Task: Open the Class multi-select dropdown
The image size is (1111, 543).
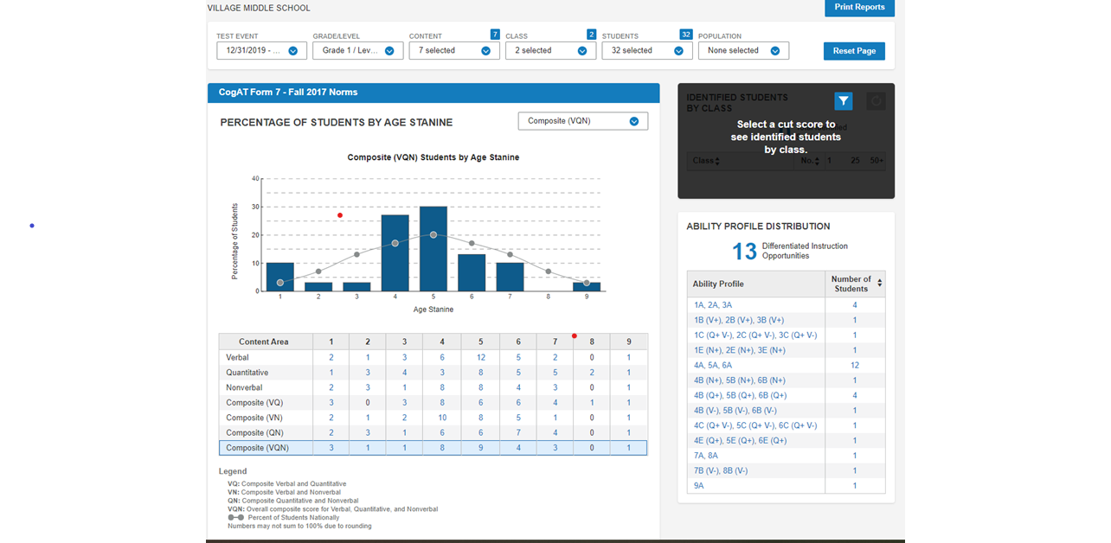Action: (550, 51)
